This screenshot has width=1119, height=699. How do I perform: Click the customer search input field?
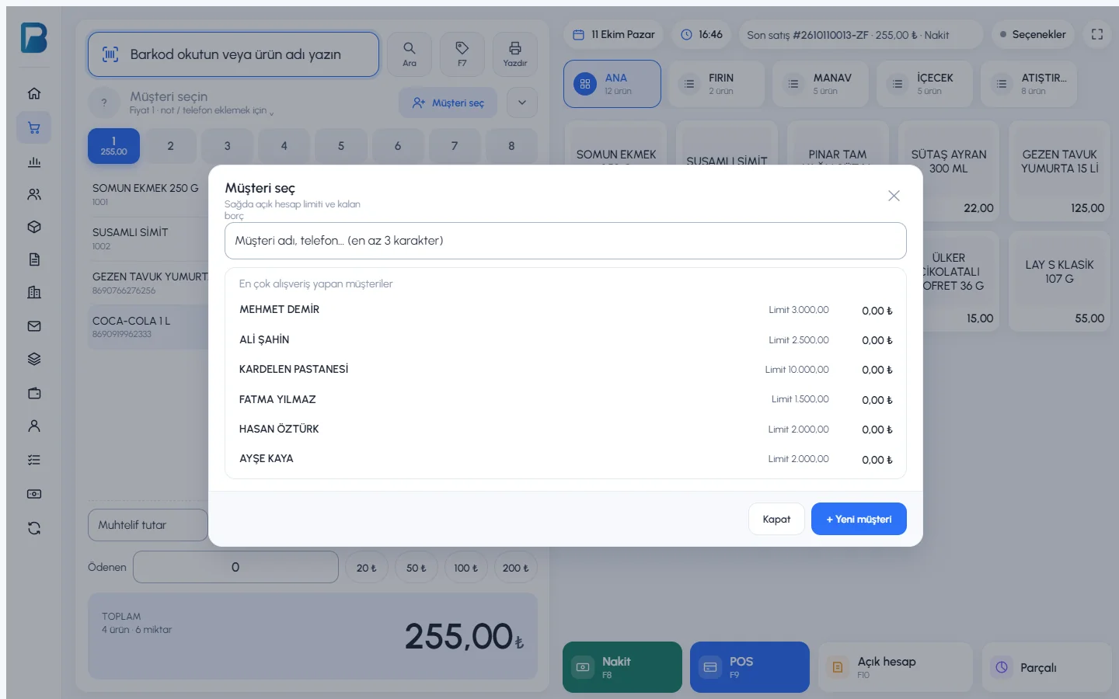click(566, 241)
